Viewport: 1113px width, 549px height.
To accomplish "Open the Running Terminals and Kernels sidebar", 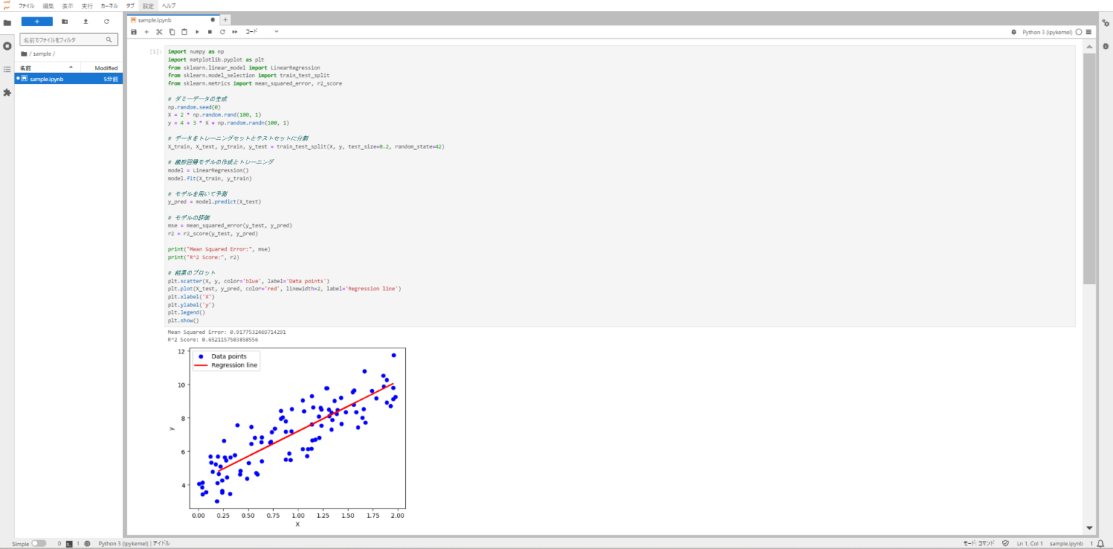I will coord(7,46).
